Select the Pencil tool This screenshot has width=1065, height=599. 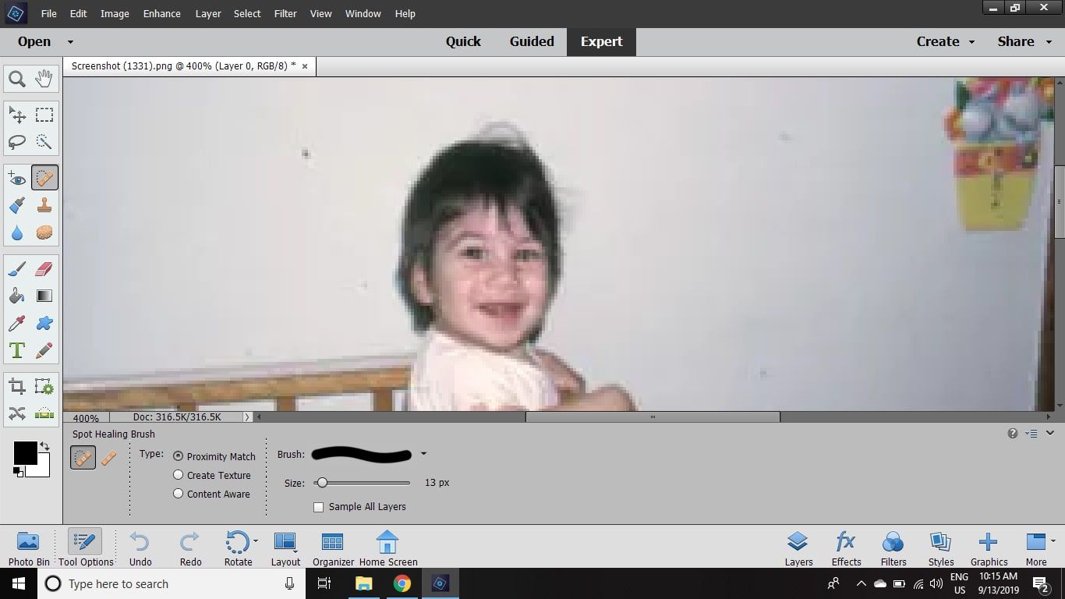pyautogui.click(x=44, y=350)
